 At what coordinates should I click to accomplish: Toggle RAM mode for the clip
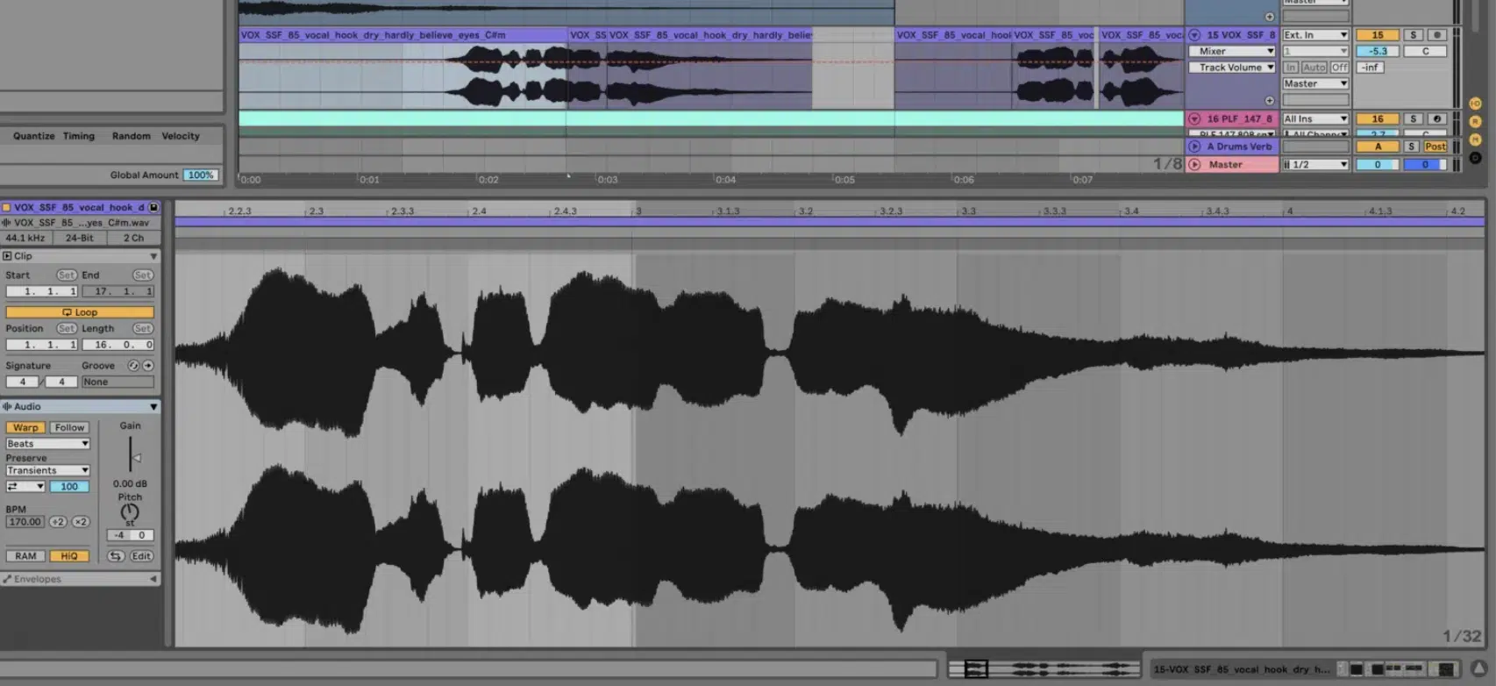point(25,556)
